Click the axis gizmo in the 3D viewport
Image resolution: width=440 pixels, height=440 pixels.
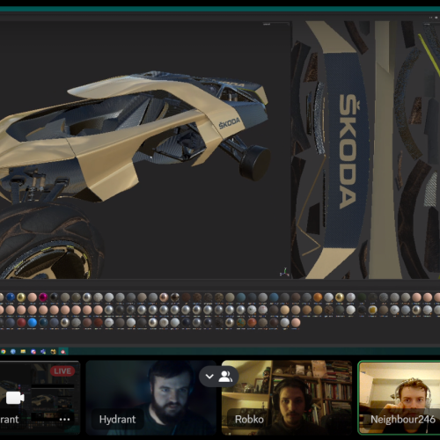click(x=284, y=272)
